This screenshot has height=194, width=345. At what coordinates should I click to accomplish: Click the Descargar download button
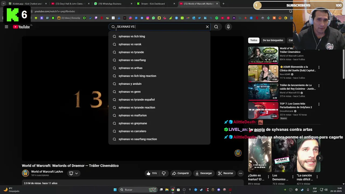point(203,173)
